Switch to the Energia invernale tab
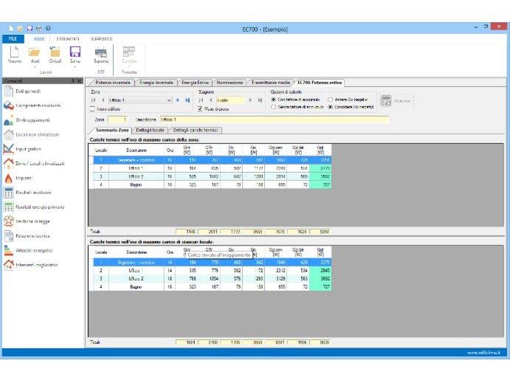 pyautogui.click(x=156, y=83)
